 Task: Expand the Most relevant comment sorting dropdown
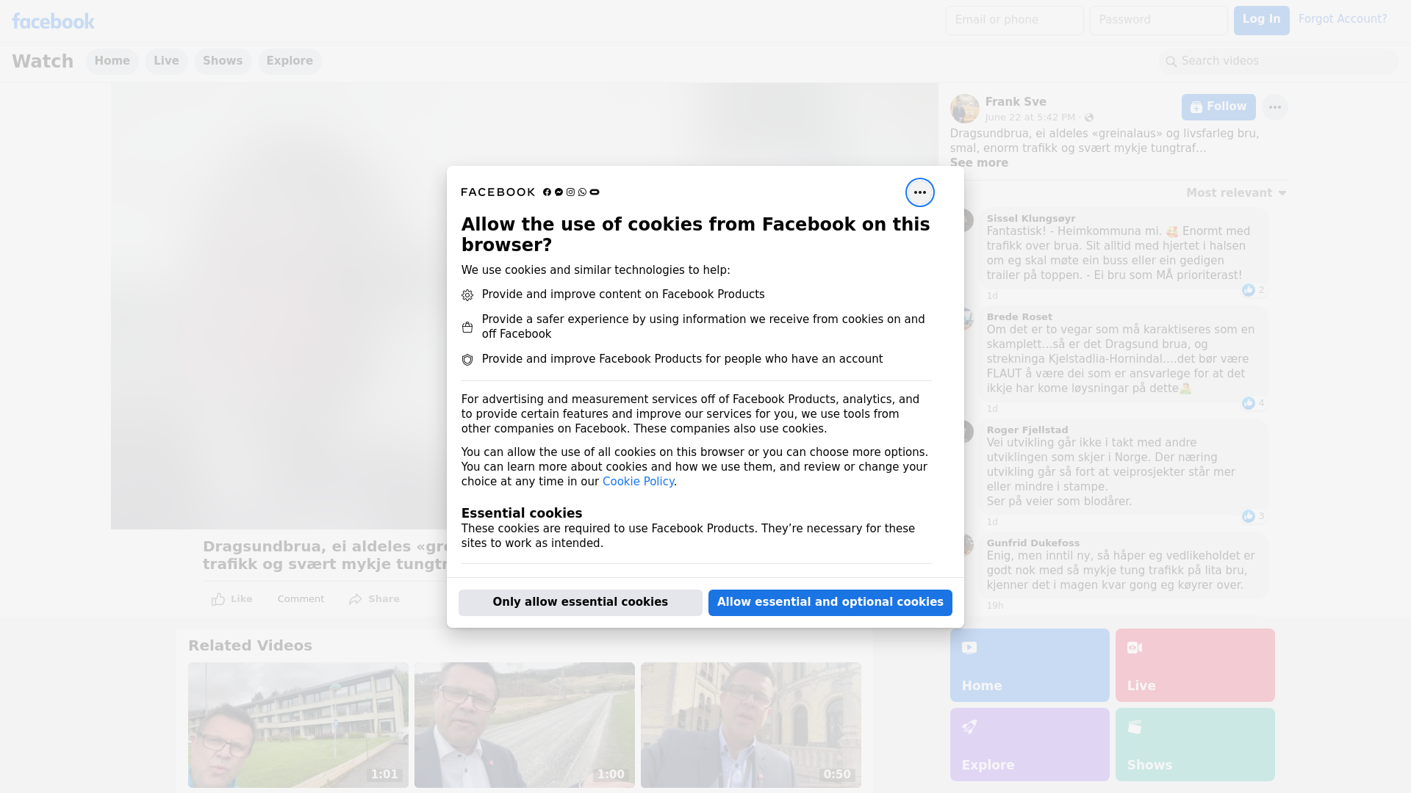coord(1236,193)
